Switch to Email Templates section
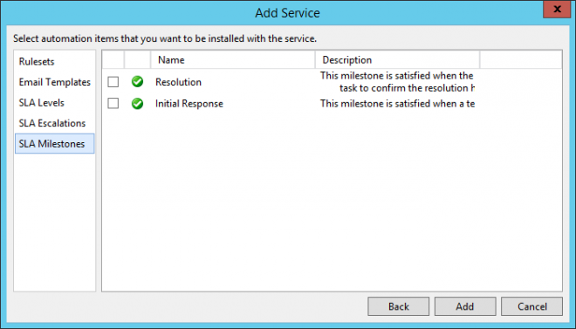The width and height of the screenshot is (576, 329). click(x=54, y=82)
